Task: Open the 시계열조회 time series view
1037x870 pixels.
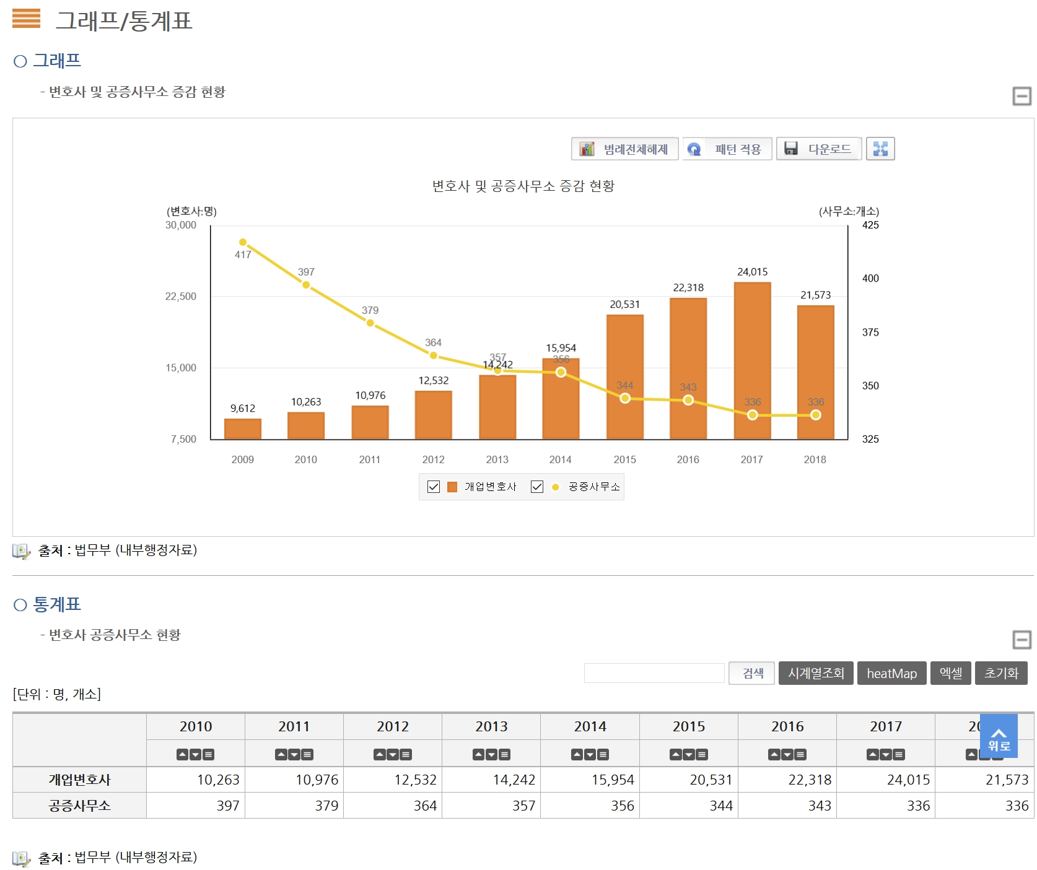Action: pos(815,673)
